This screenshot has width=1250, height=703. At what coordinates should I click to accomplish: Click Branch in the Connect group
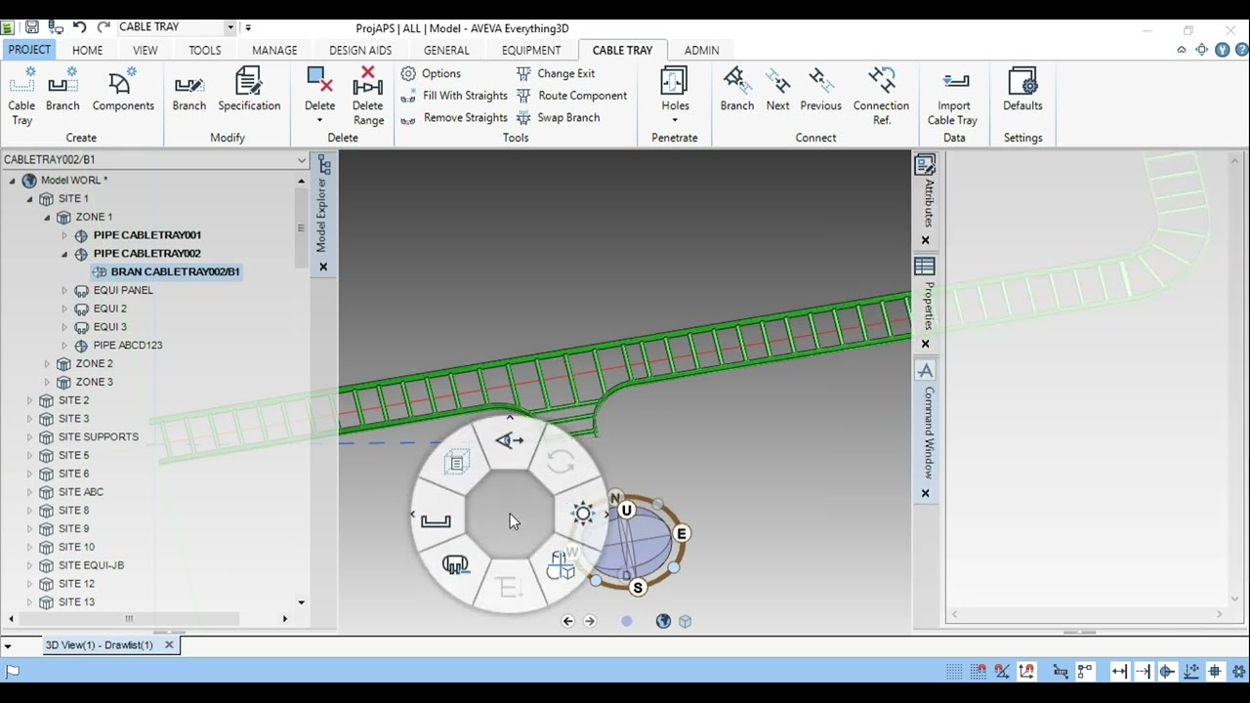[x=737, y=90]
